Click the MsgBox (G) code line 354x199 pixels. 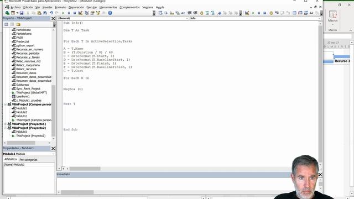point(73,89)
